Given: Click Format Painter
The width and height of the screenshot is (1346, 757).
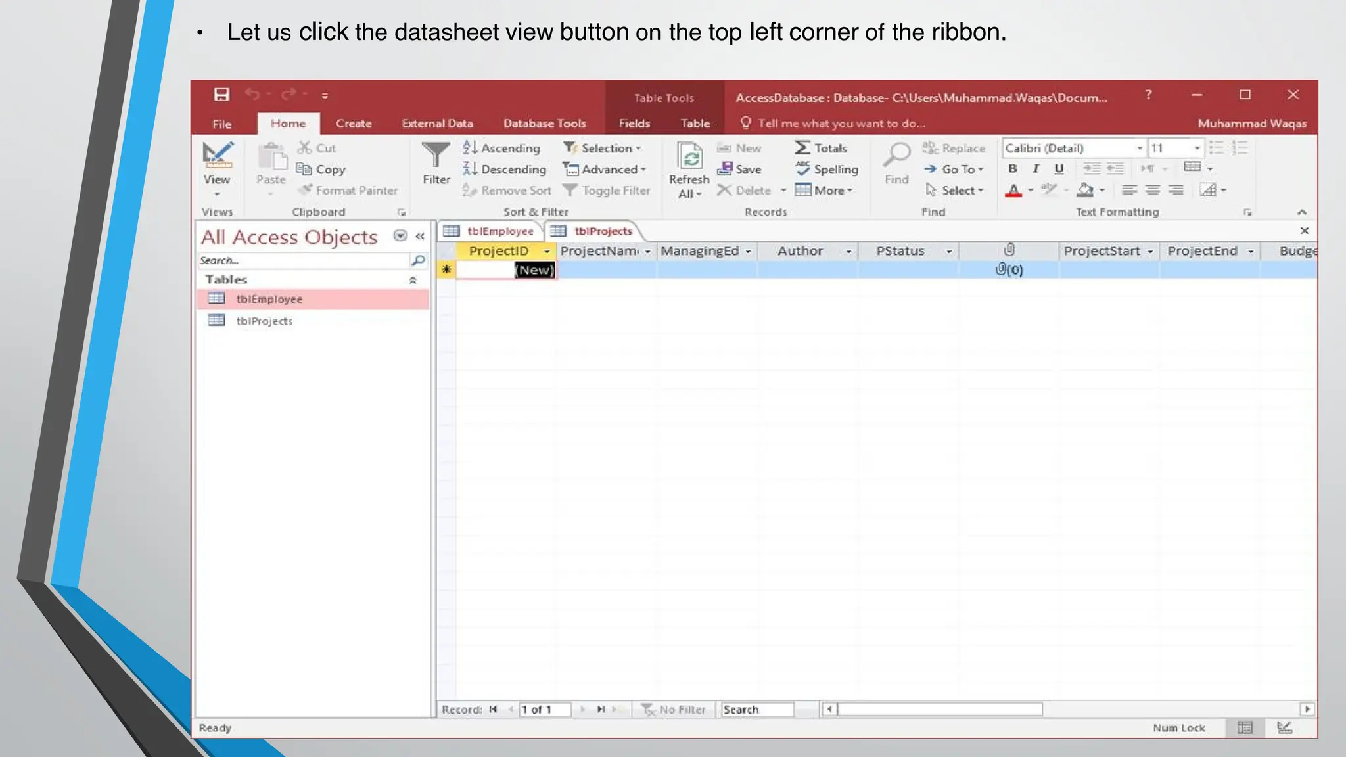Looking at the screenshot, I should [x=348, y=190].
